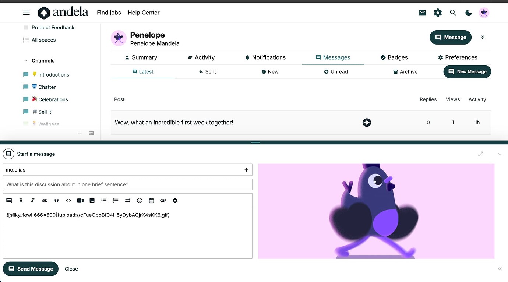The height and width of the screenshot is (282, 508).
Task: Open composer options gear menu
Action: point(175,201)
